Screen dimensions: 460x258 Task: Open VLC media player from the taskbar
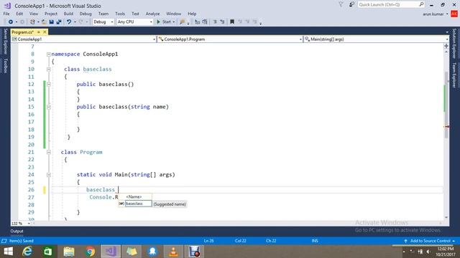(x=173, y=252)
